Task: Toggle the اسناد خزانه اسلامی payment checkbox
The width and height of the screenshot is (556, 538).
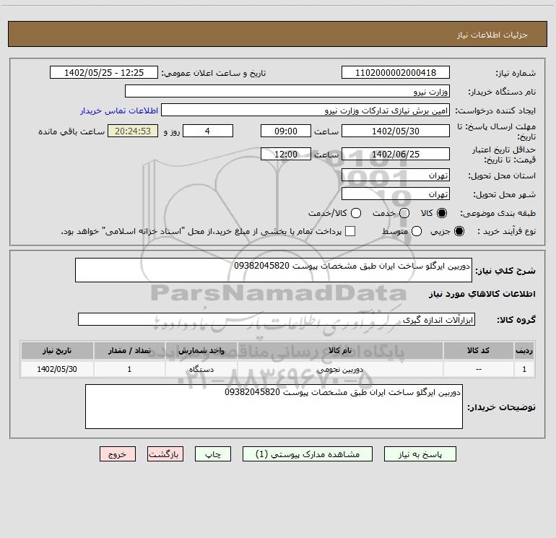Action: click(350, 231)
